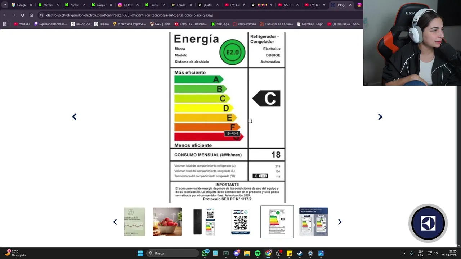This screenshot has width=461, height=259.
Task: Open the ExplorarExplorarExp bookmark
Action: coord(50,24)
